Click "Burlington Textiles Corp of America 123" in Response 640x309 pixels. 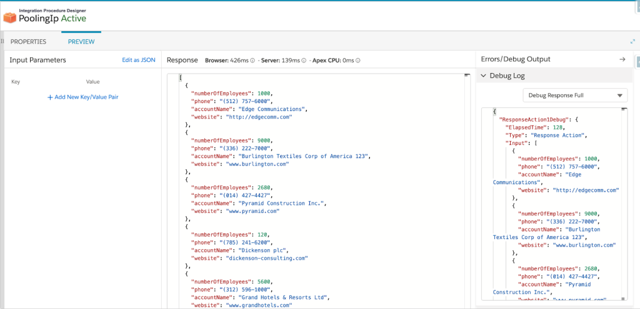(x=304, y=156)
